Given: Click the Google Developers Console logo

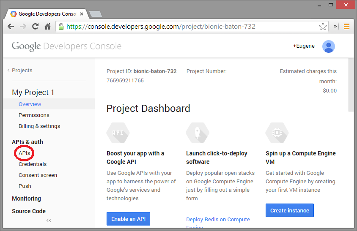Looking at the screenshot, I should [66, 46].
